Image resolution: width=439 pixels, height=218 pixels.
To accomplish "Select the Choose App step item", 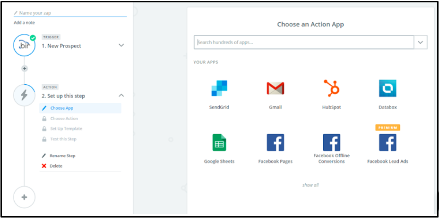I will coord(80,108).
